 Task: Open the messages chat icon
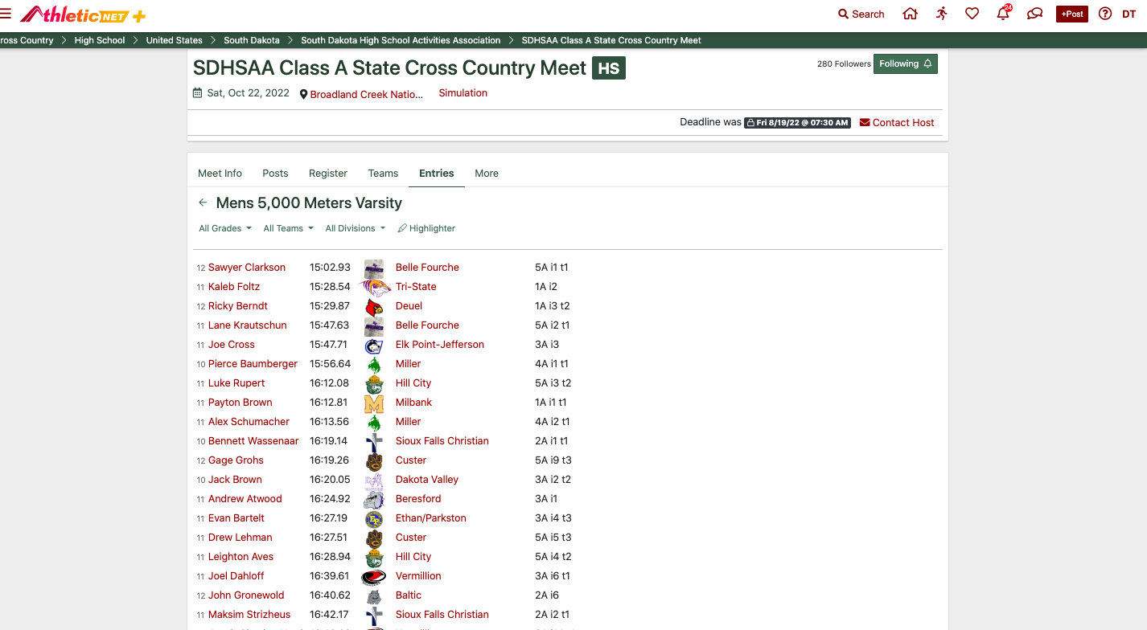[1035, 14]
